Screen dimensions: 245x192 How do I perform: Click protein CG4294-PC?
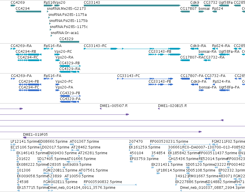coord(30,90)
